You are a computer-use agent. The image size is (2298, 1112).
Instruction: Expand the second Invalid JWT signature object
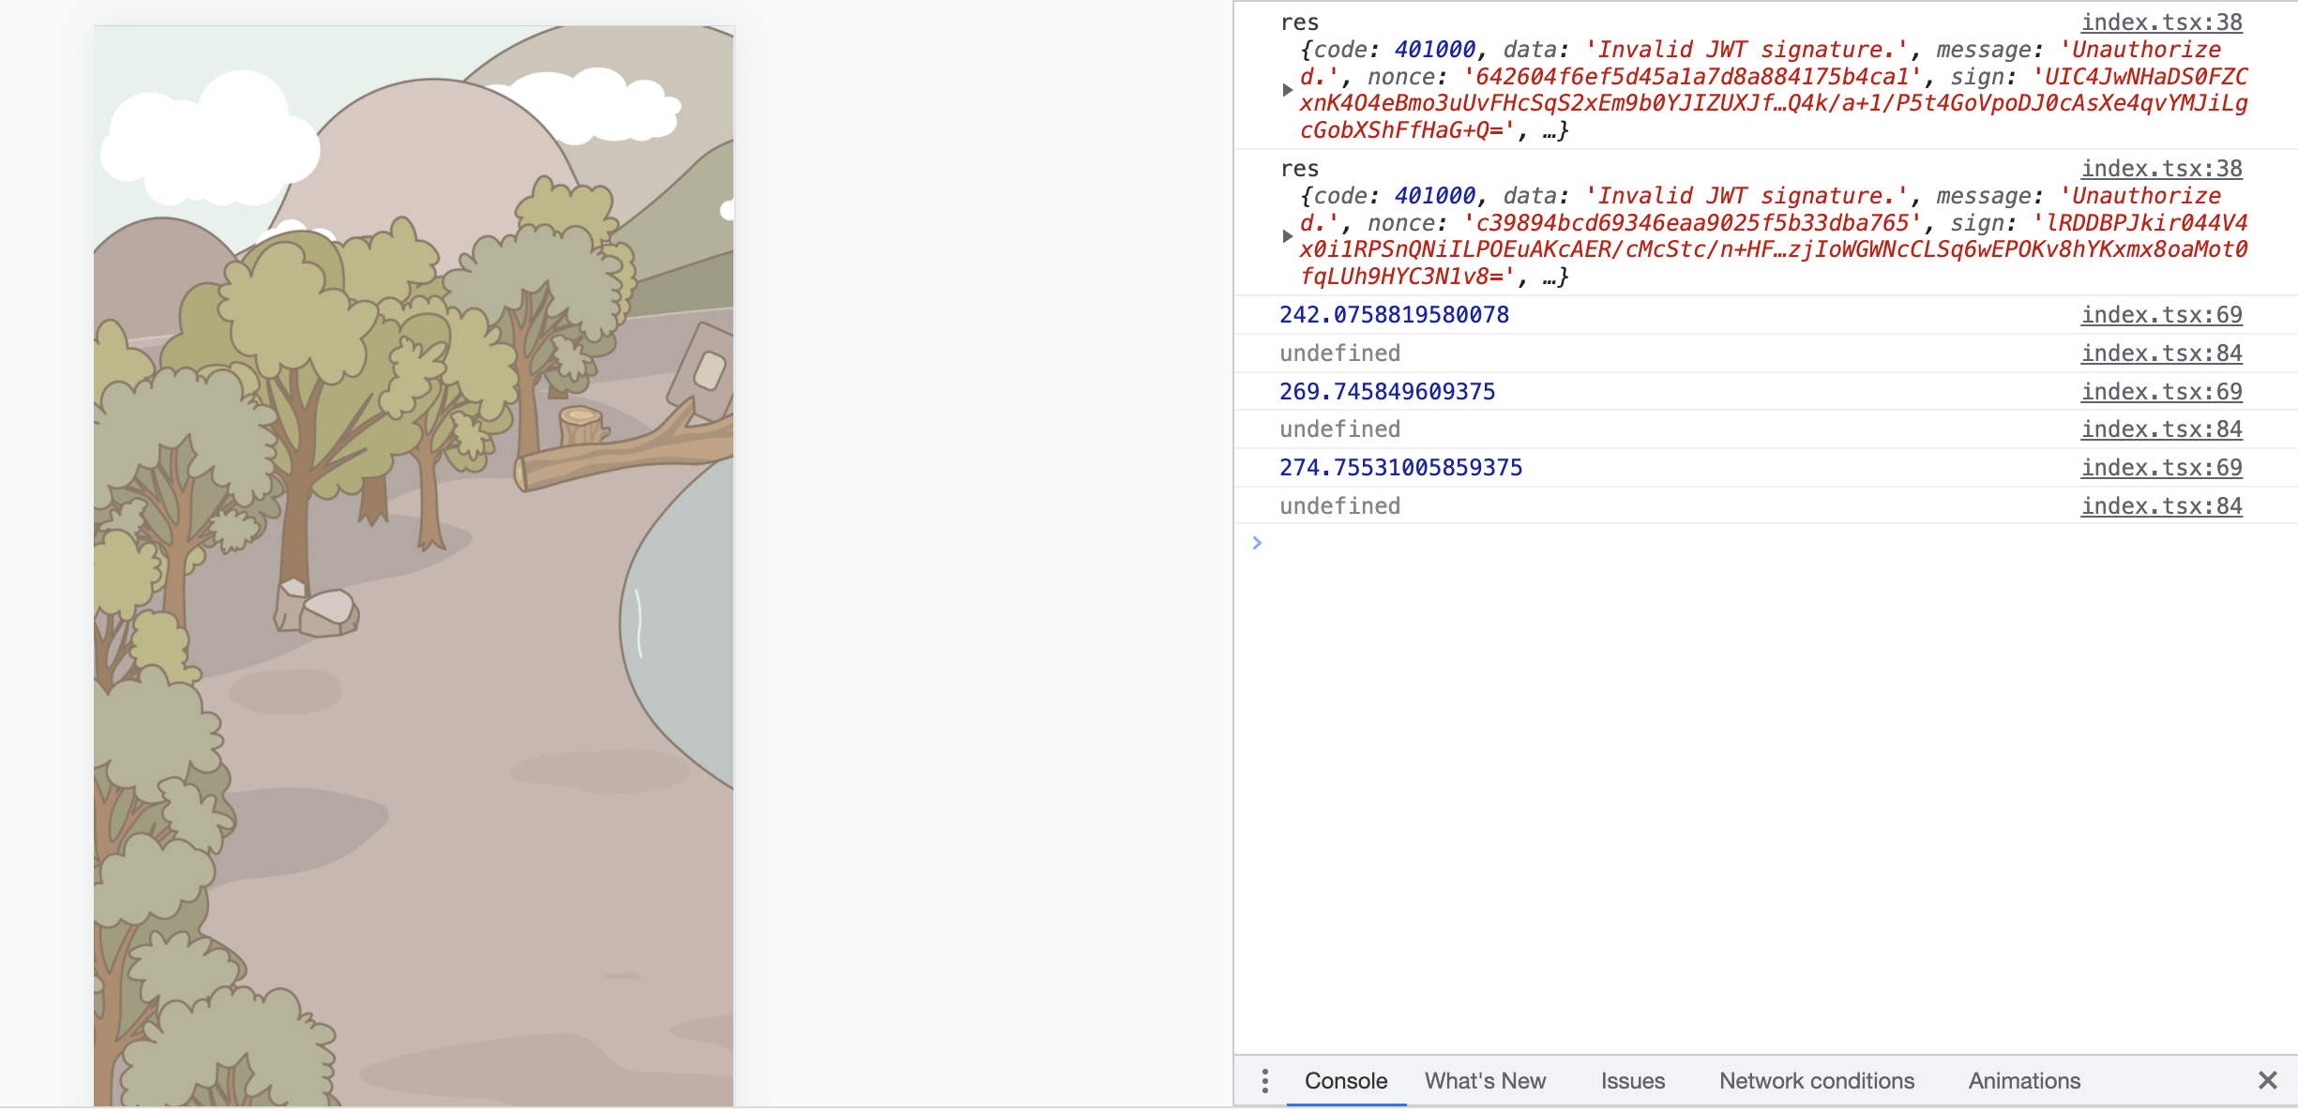click(x=1289, y=236)
